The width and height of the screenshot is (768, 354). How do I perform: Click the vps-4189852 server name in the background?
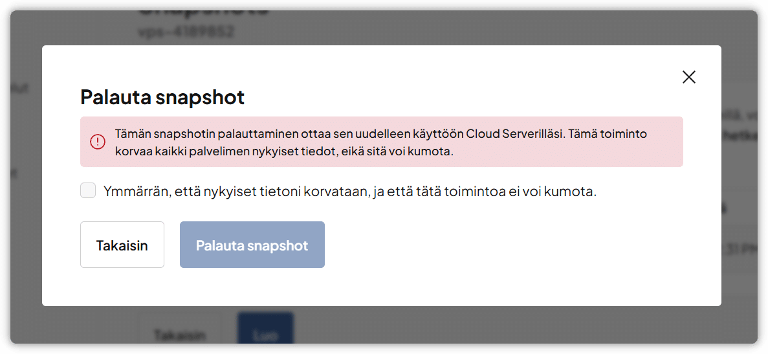coord(186,32)
